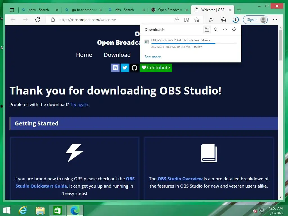Image resolution: width=288 pixels, height=216 pixels.
Task: Open Immersive Reader view
Action: click(x=186, y=20)
